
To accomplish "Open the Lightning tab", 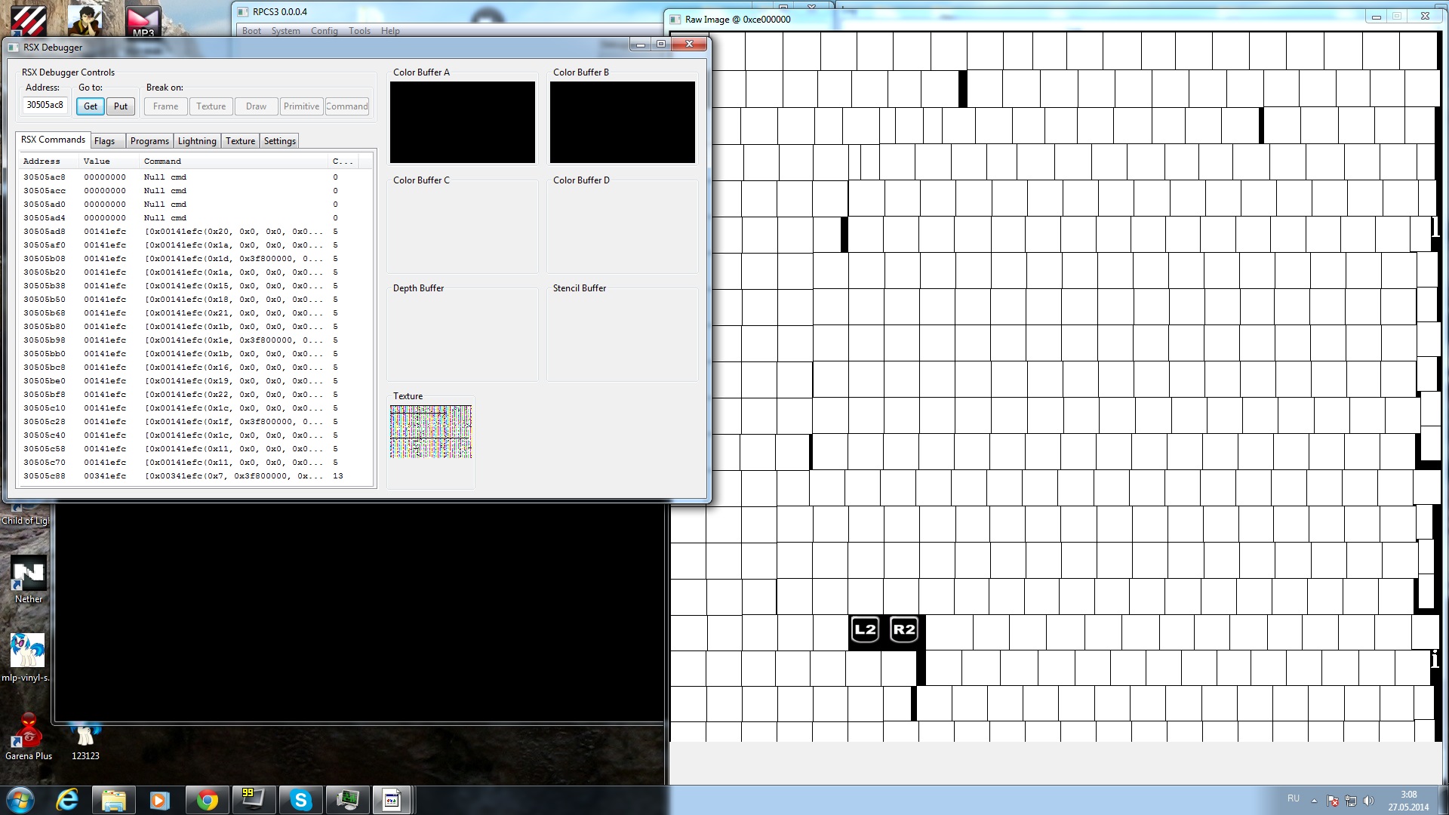I will click(x=197, y=141).
